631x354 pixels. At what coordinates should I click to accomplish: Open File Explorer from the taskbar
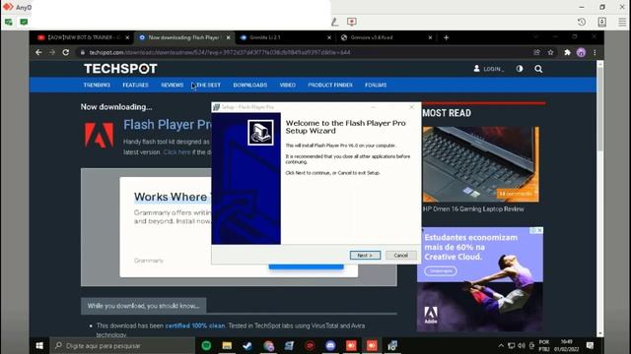click(x=227, y=345)
